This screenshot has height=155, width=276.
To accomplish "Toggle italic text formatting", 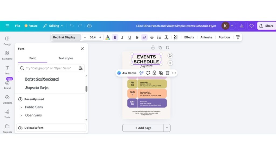I will (x=122, y=37).
